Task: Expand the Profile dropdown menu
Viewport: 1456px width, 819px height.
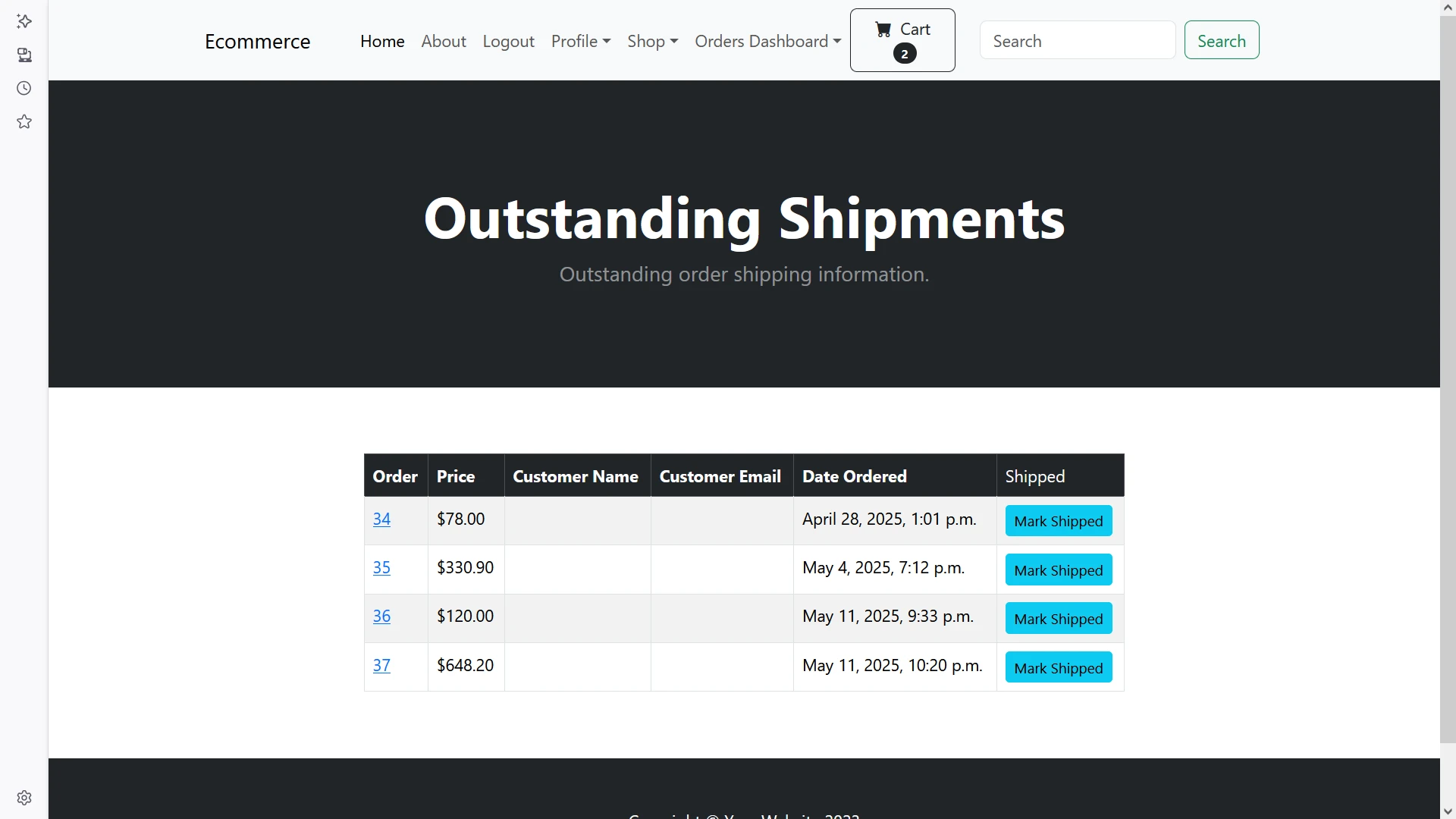Action: click(x=580, y=41)
